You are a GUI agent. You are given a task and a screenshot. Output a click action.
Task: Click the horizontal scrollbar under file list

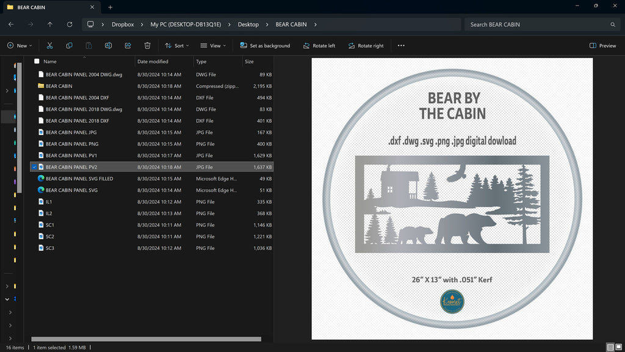point(146,339)
